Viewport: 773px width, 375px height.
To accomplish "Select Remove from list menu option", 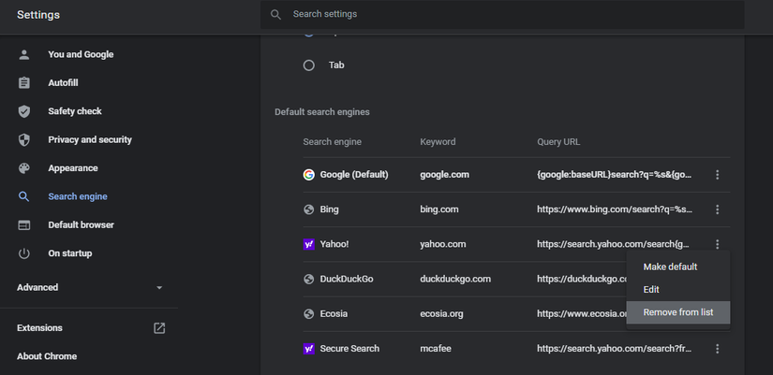I will click(x=677, y=312).
